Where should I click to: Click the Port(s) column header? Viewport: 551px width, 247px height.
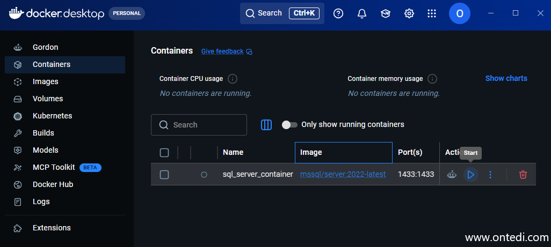pos(410,152)
